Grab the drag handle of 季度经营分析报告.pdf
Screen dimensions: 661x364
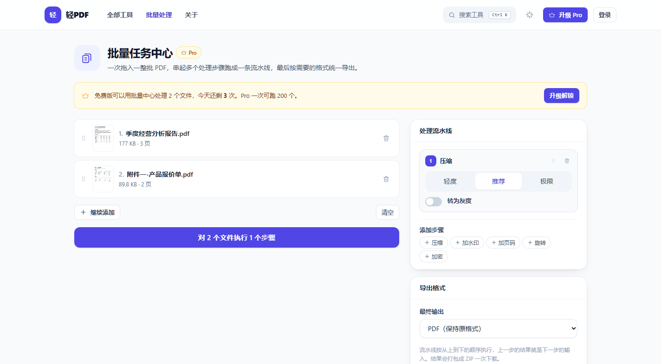[84, 138]
